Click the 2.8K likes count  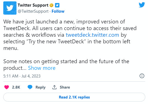click(x=16, y=87)
